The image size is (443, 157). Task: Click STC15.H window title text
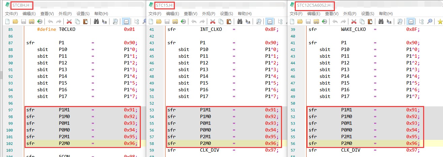(x=164, y=5)
